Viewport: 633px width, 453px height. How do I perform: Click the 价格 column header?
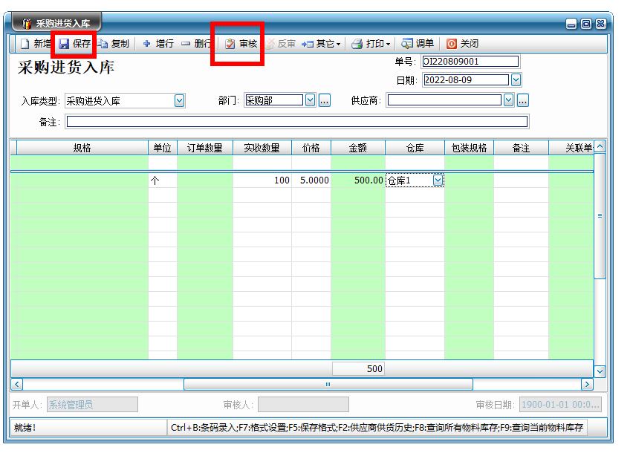coord(311,148)
